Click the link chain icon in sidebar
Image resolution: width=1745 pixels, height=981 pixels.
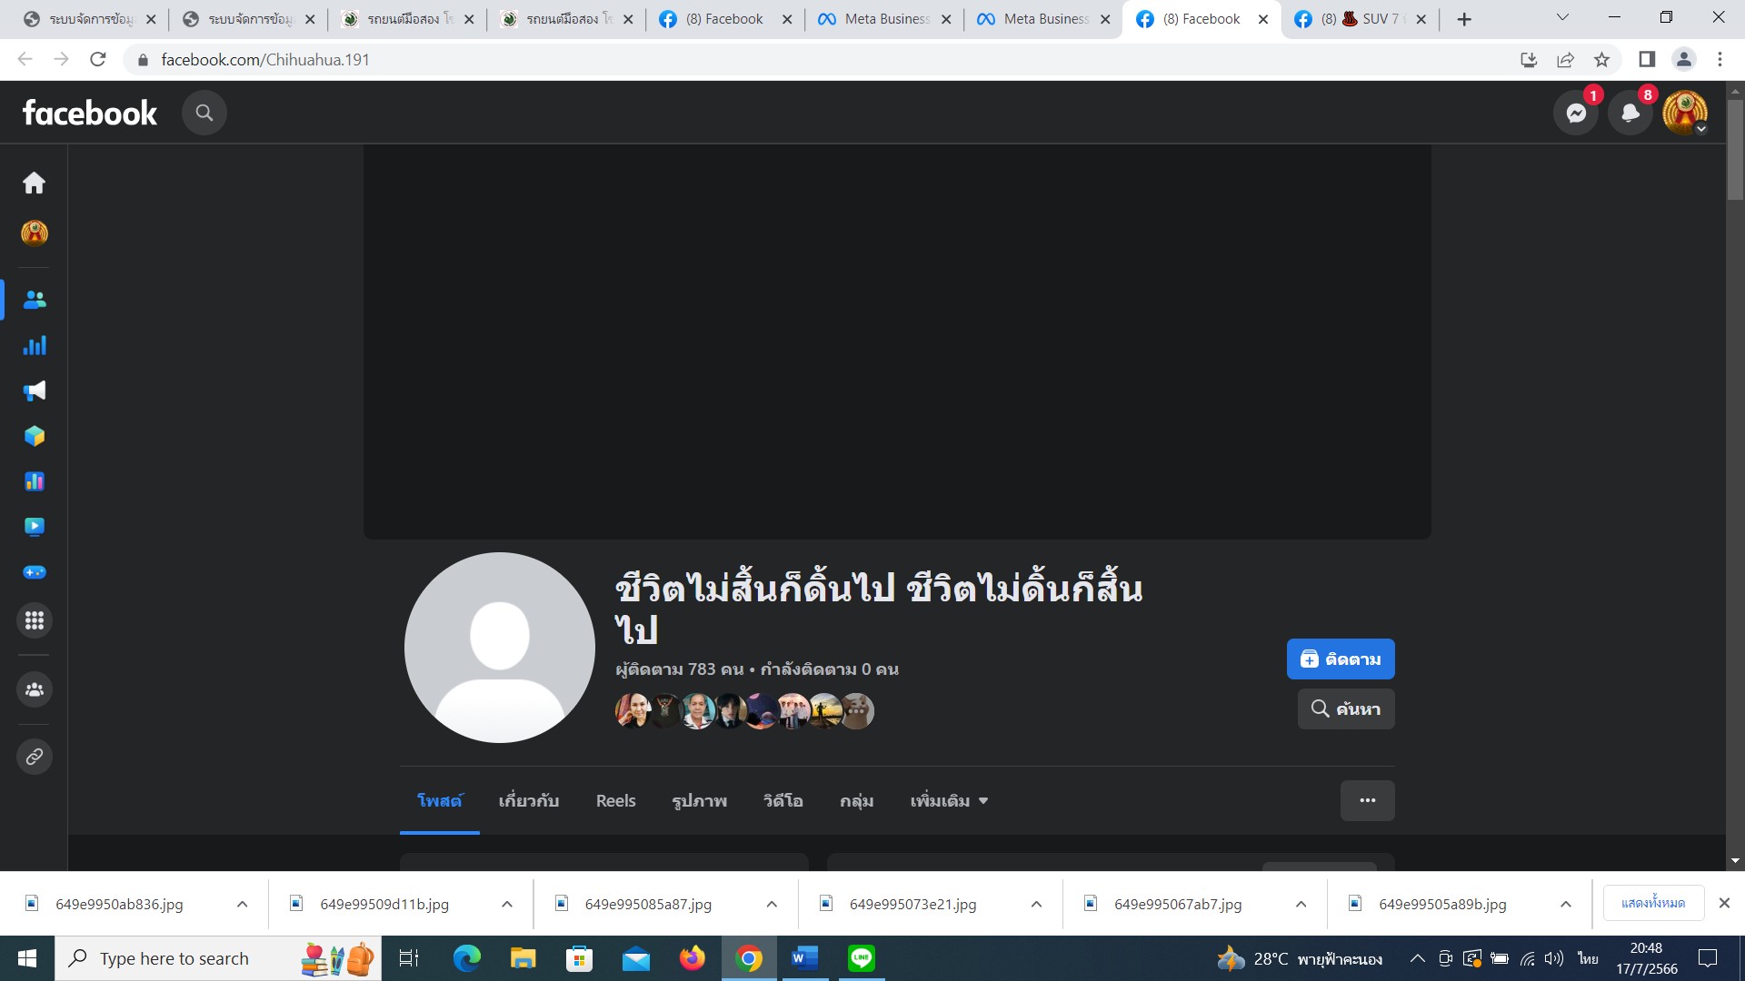point(35,757)
